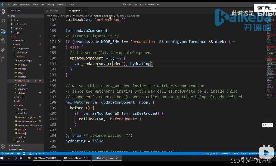Open the Manage gear icon

3,147
